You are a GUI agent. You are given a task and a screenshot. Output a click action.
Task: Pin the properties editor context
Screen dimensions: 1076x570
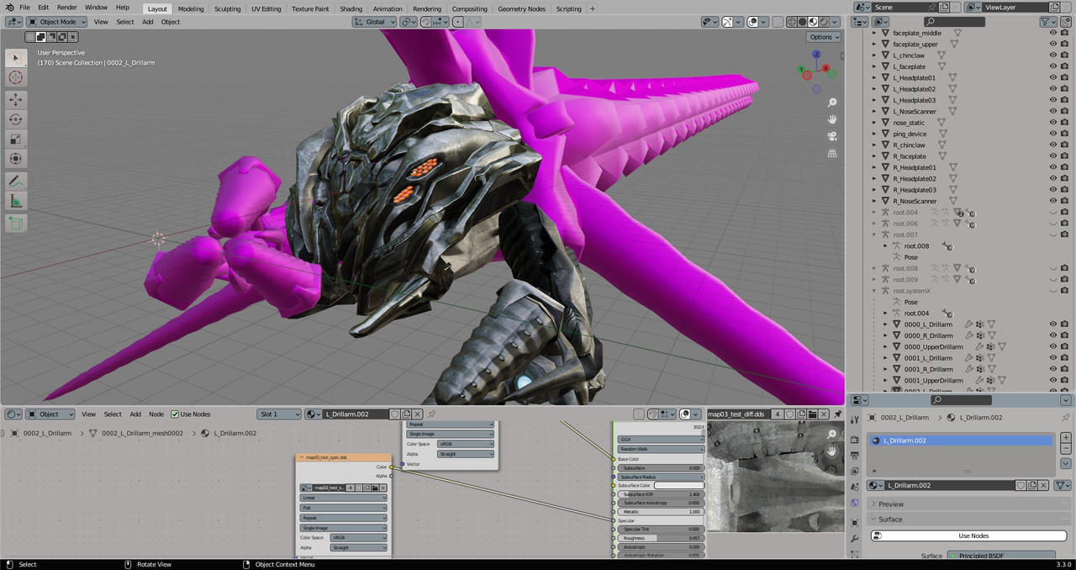(x=1065, y=418)
